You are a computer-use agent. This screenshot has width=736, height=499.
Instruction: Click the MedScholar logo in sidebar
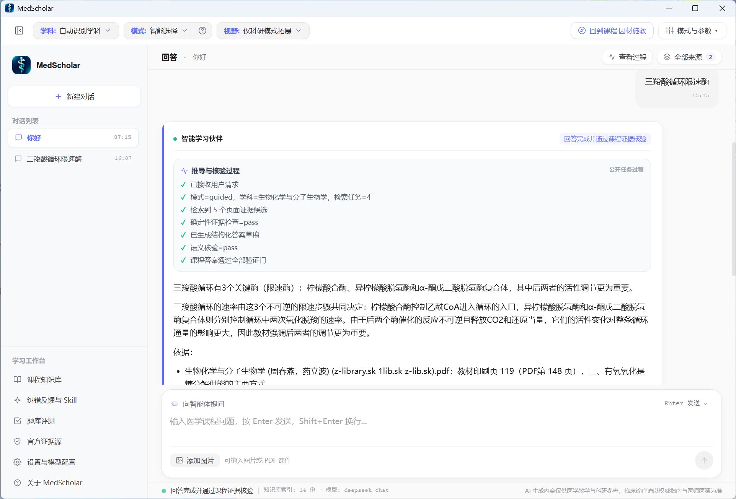coord(21,65)
